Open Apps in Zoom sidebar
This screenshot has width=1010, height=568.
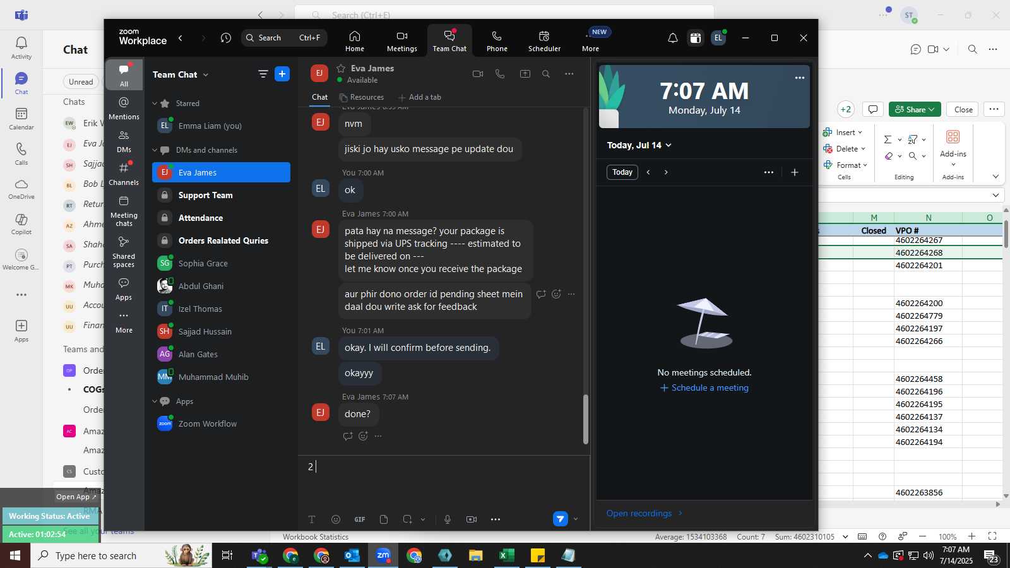point(124,289)
